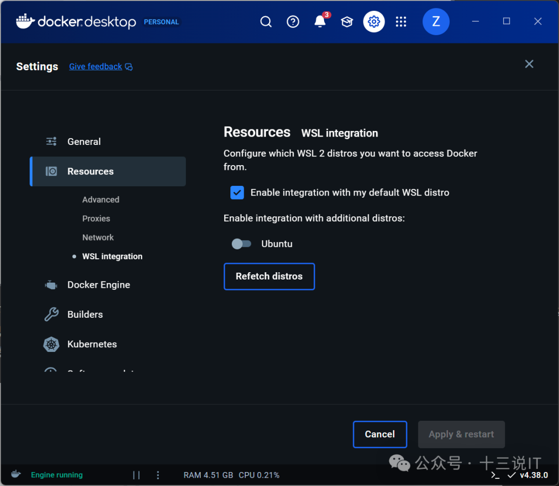Open Network sub-item

coord(98,238)
